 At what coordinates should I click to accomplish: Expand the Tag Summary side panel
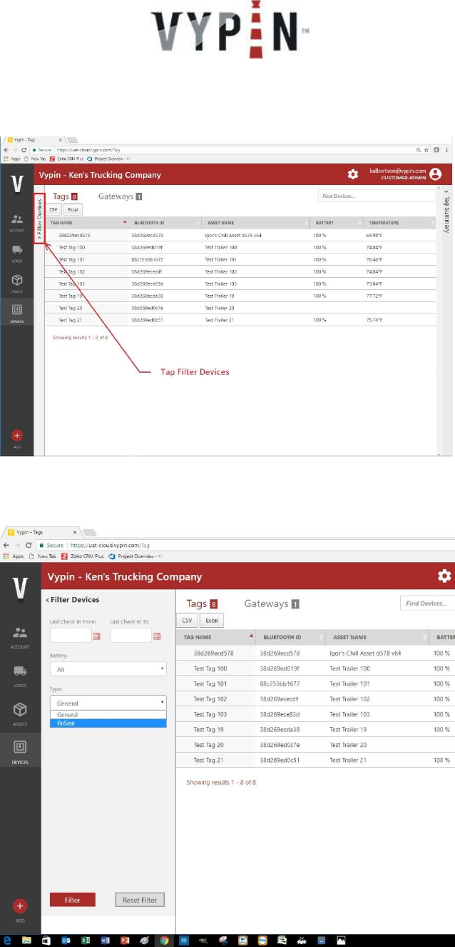[446, 211]
